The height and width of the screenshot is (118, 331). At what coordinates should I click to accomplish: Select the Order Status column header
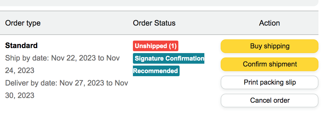coord(154,23)
